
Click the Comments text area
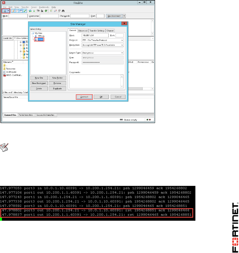[x=96, y=81]
